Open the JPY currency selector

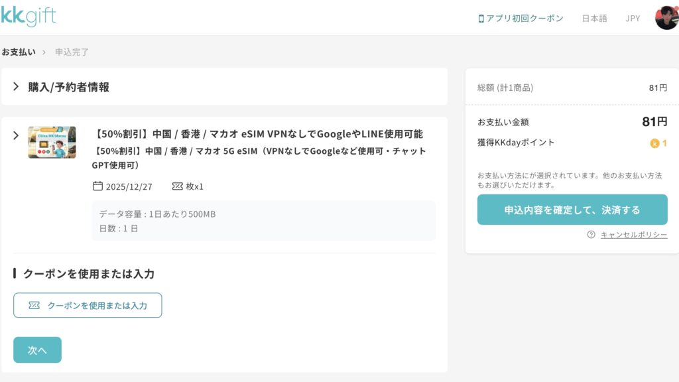click(x=633, y=19)
